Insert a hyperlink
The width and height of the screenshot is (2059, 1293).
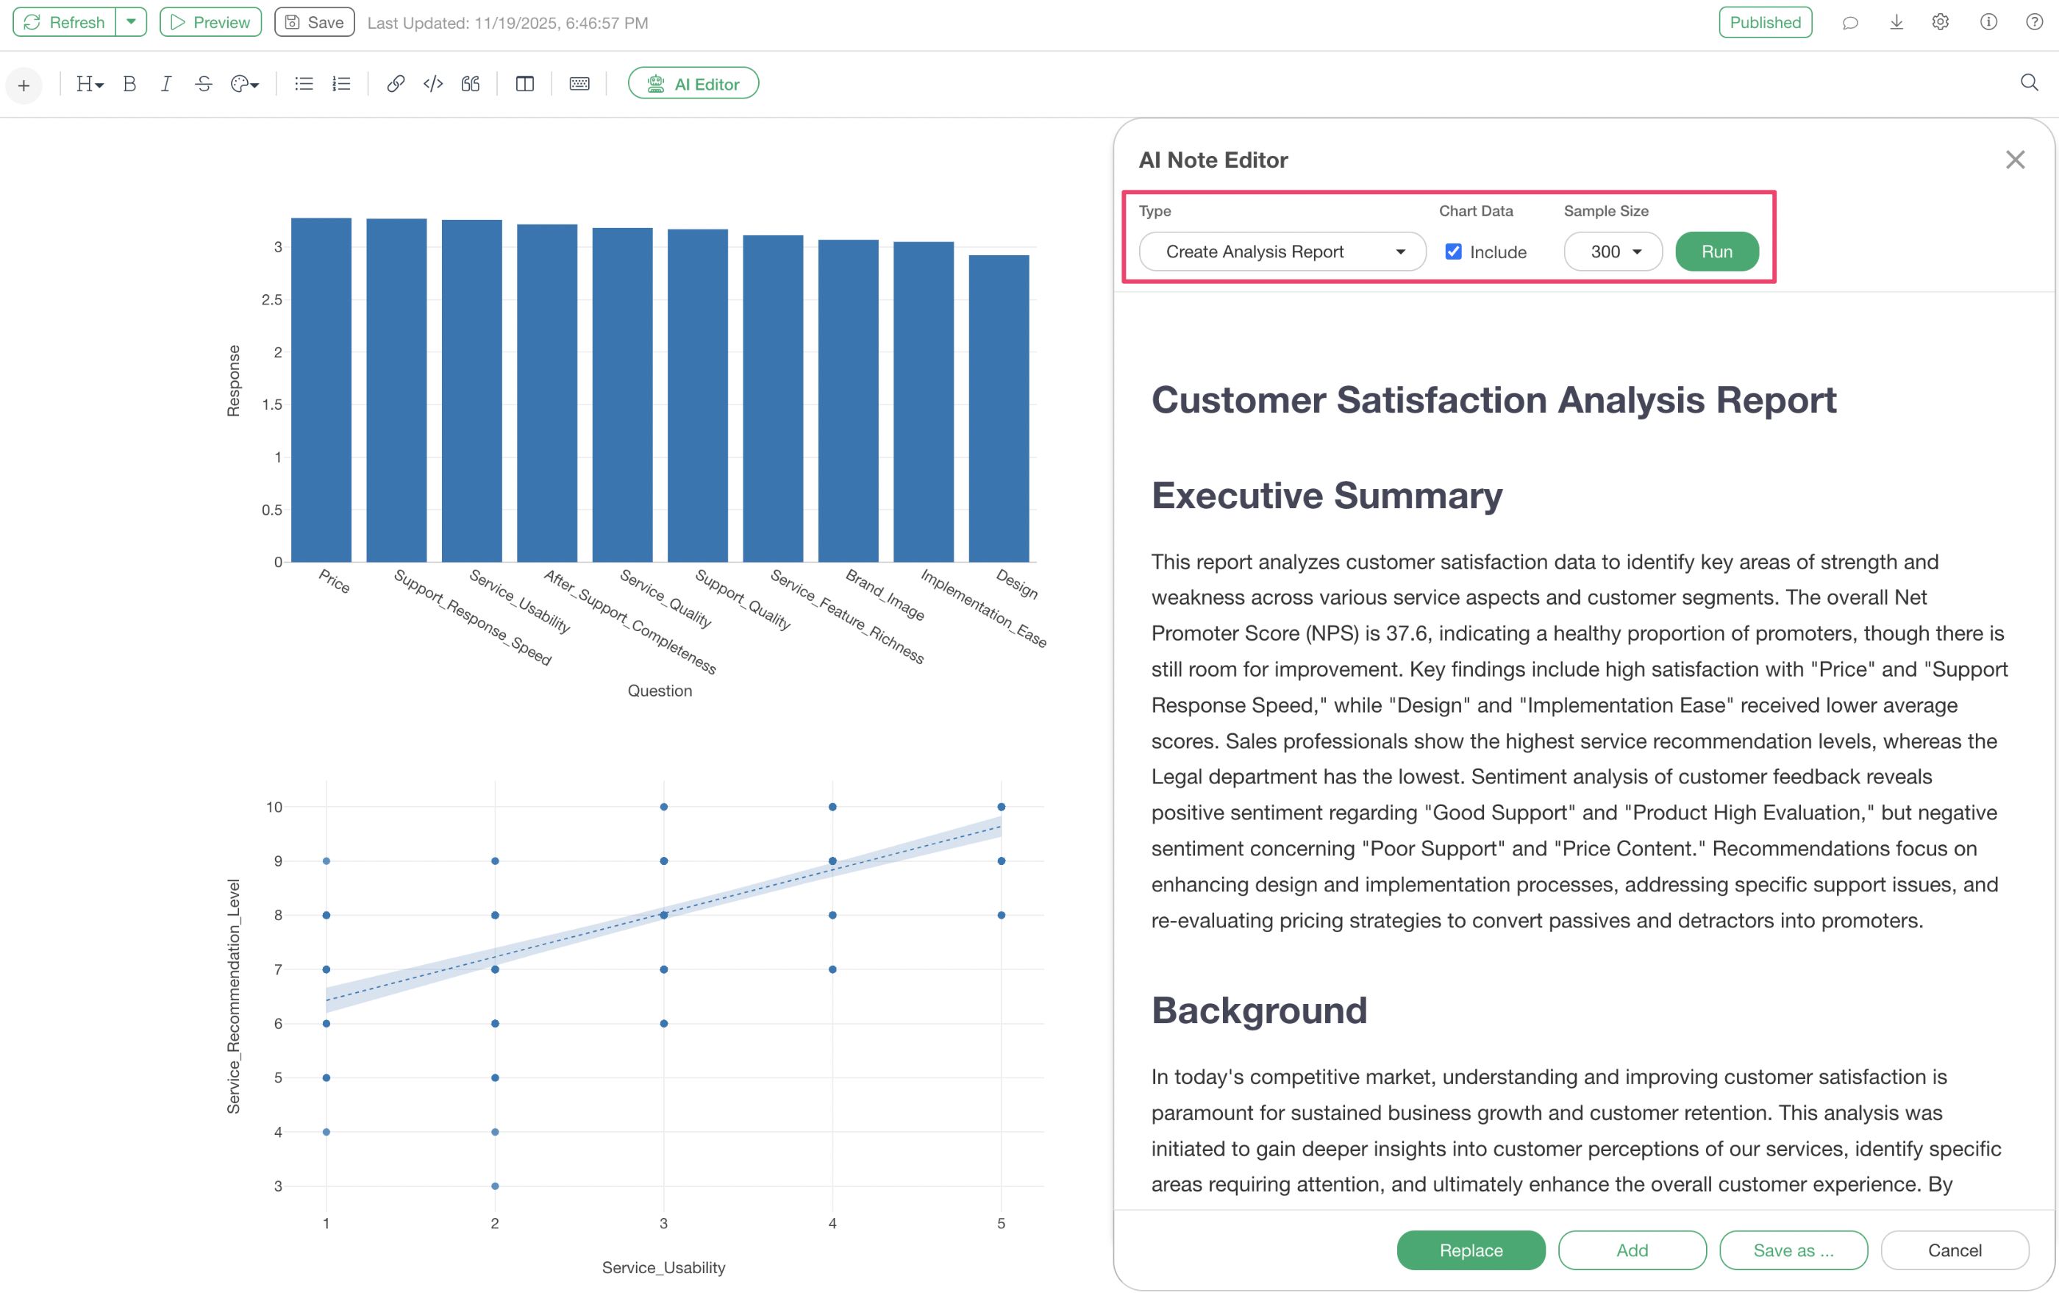click(395, 84)
